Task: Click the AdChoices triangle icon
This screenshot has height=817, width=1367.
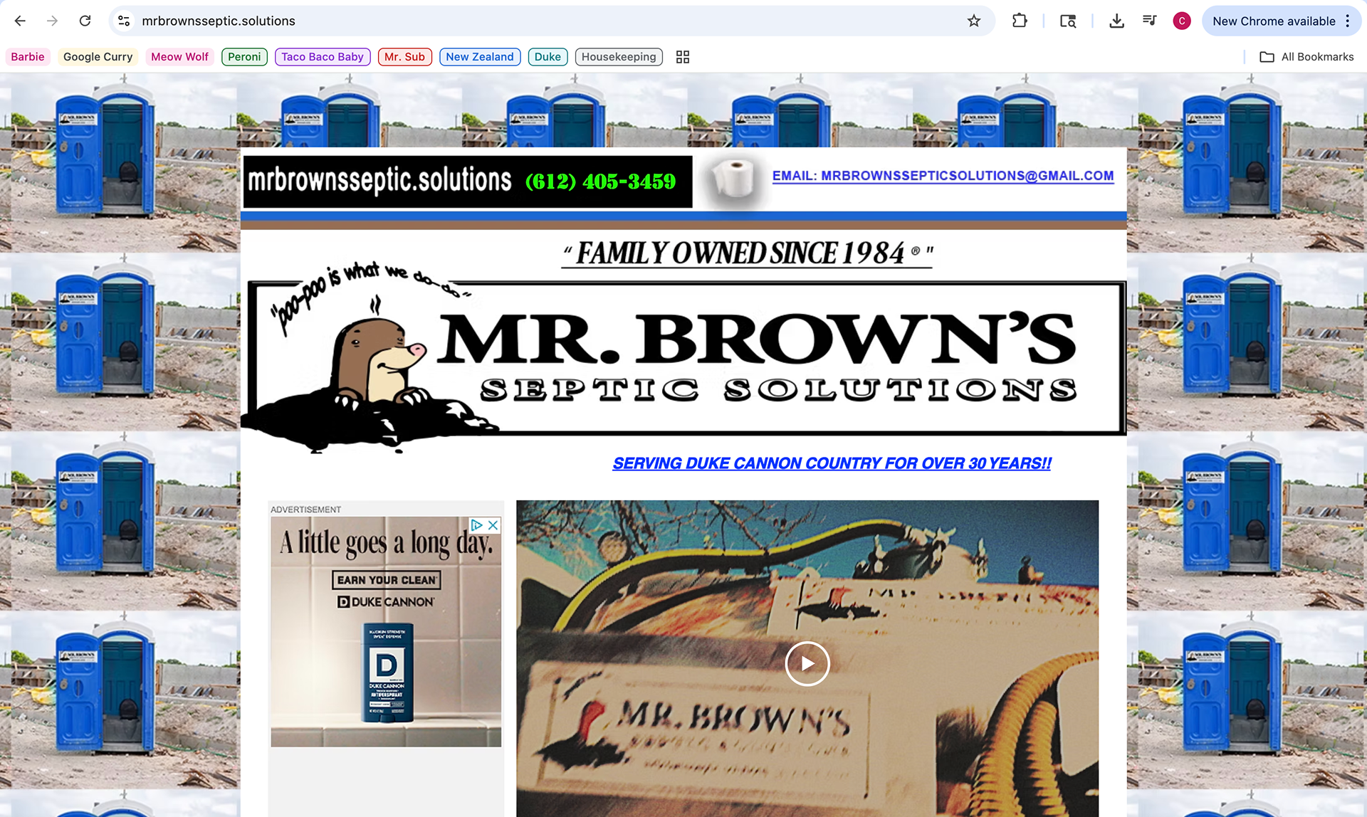Action: (x=477, y=525)
